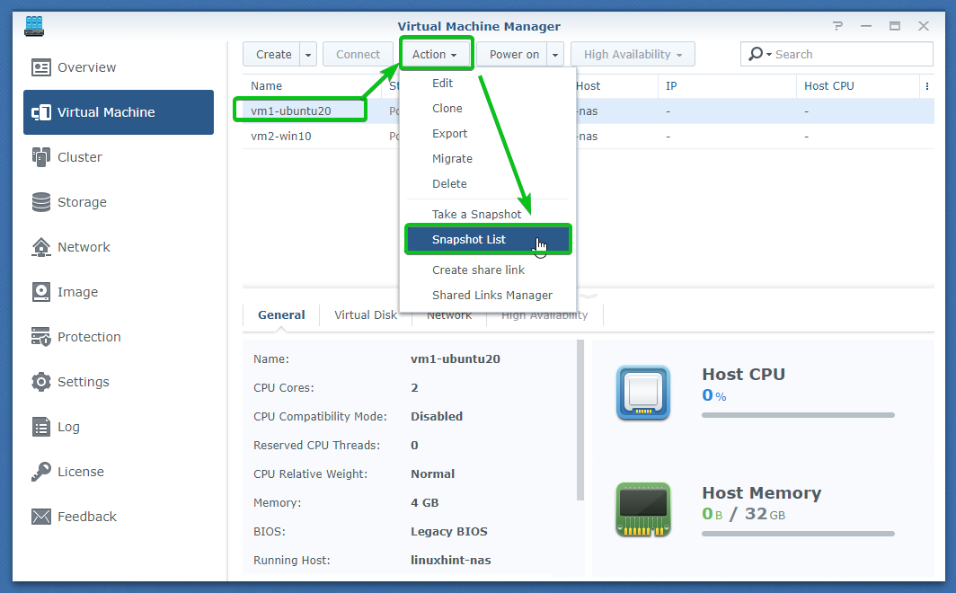Open the Log section
Viewport: 956px width, 593px height.
[x=119, y=427]
